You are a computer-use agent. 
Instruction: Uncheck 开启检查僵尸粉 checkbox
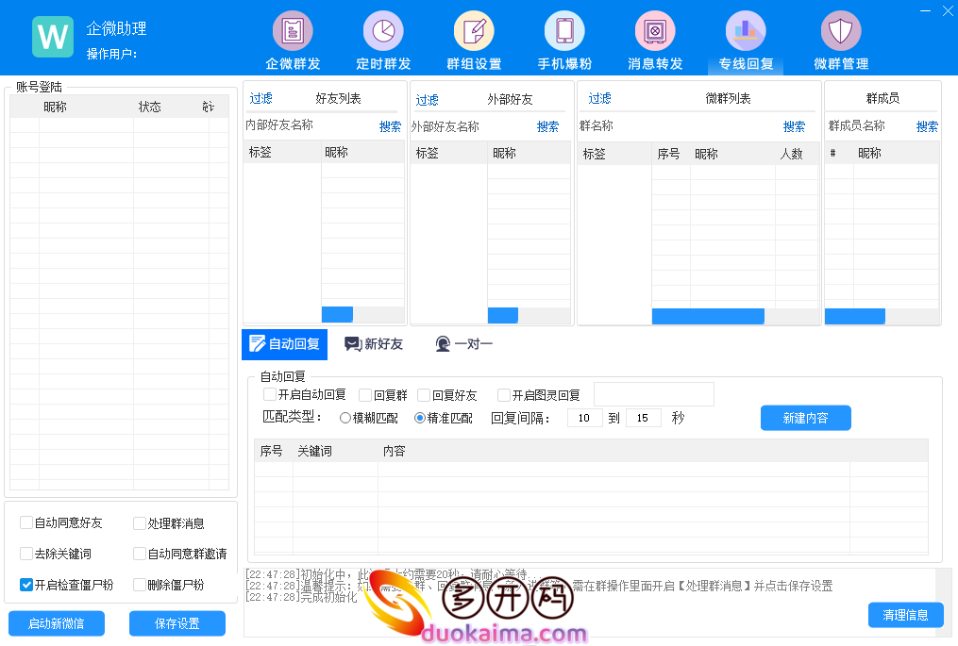click(x=26, y=585)
